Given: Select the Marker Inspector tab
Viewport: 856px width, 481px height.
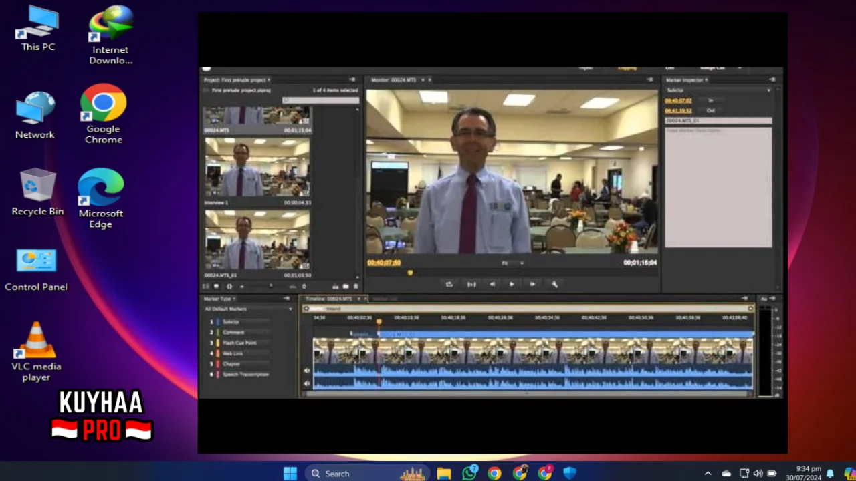Looking at the screenshot, I should point(685,79).
